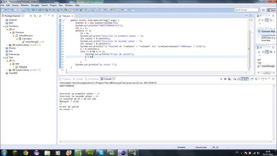Click Collapse All in Package Explorer
This screenshot has height=156, width=277.
coord(31,16)
